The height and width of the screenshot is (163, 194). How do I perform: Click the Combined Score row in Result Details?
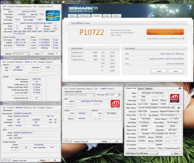click(84, 59)
